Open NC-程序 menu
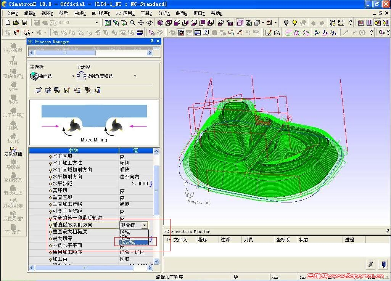The width and height of the screenshot is (391, 281). [101, 13]
